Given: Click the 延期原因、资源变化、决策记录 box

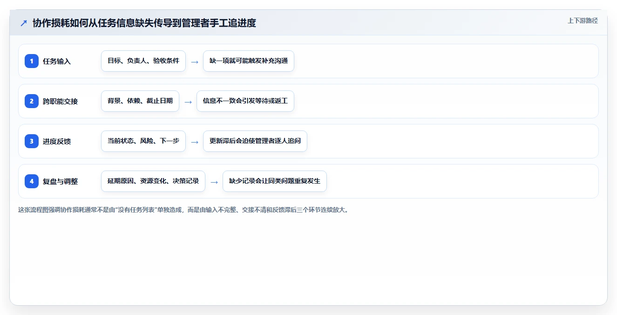Looking at the screenshot, I should 153,181.
